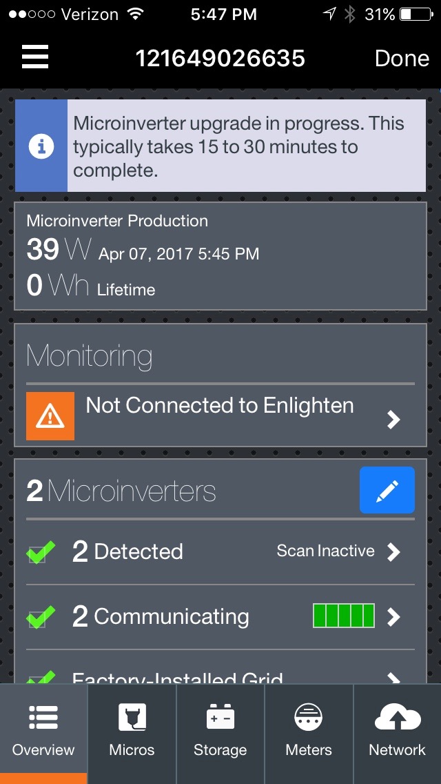
Task: Tap the Meters gauge icon
Action: point(309,718)
